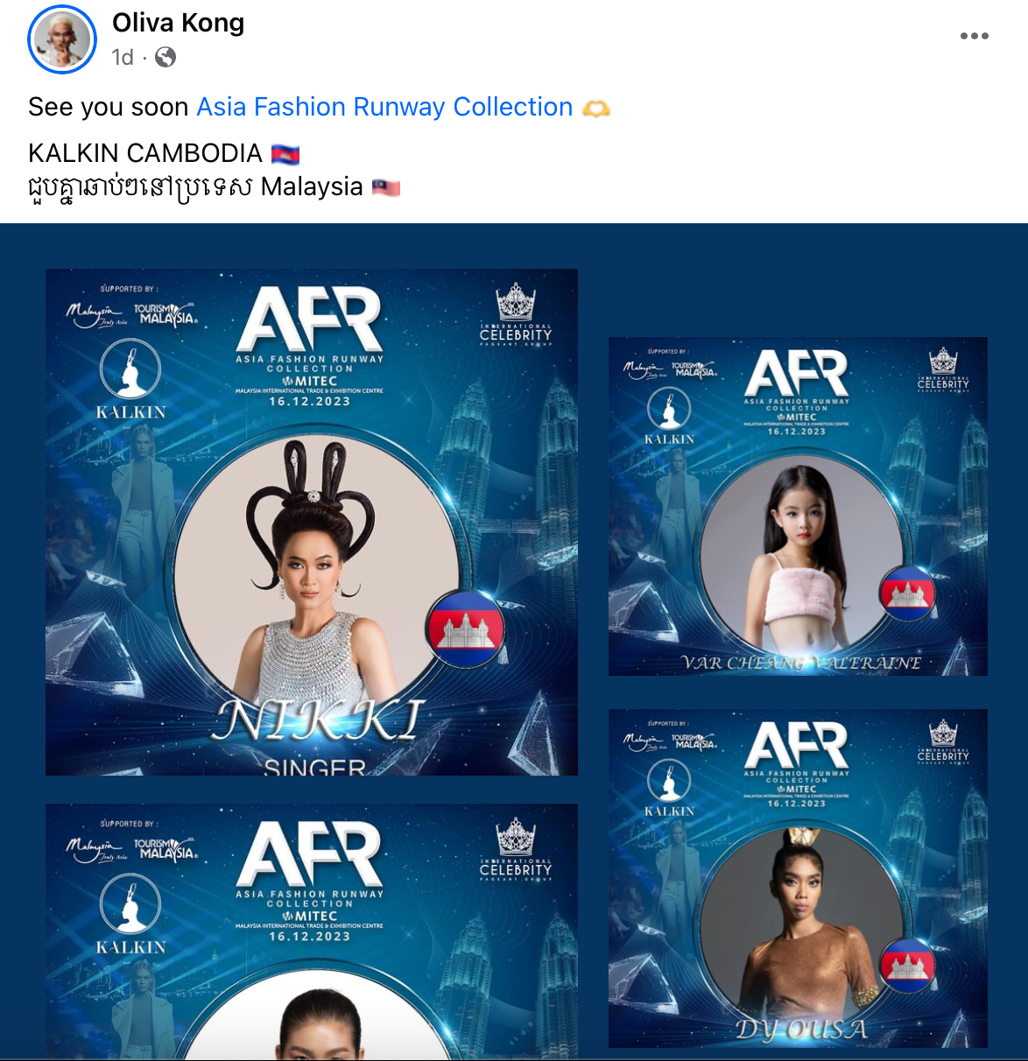Open the Dy Ousa poster image
Viewport: 1028px width, 1061px height.
point(798,878)
